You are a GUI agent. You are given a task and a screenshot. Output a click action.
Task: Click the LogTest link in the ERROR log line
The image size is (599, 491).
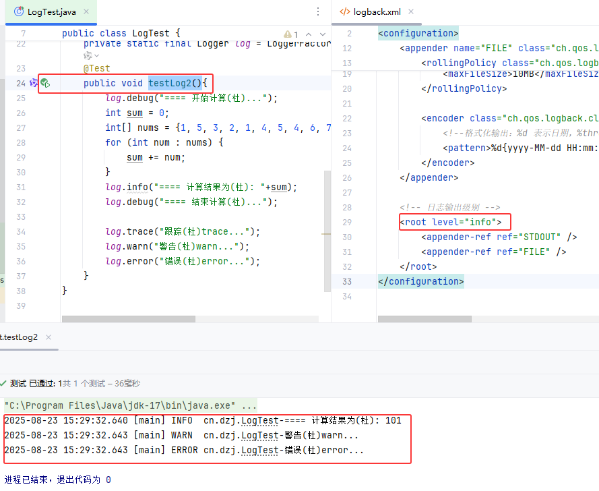[x=259, y=450]
